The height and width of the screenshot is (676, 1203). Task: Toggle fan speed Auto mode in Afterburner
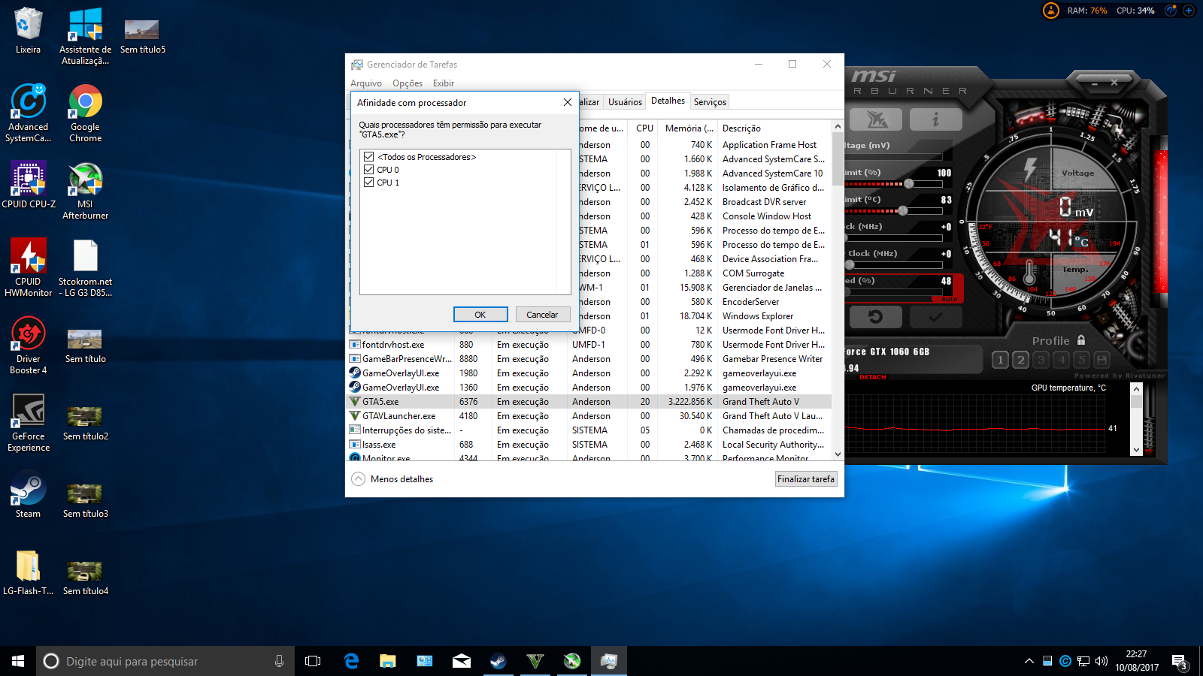coord(949,299)
